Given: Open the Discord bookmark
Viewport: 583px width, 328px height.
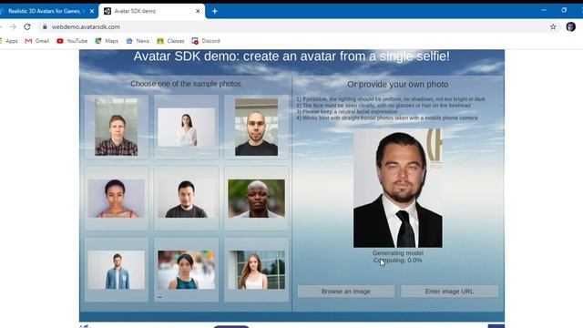Looking at the screenshot, I should 206,41.
